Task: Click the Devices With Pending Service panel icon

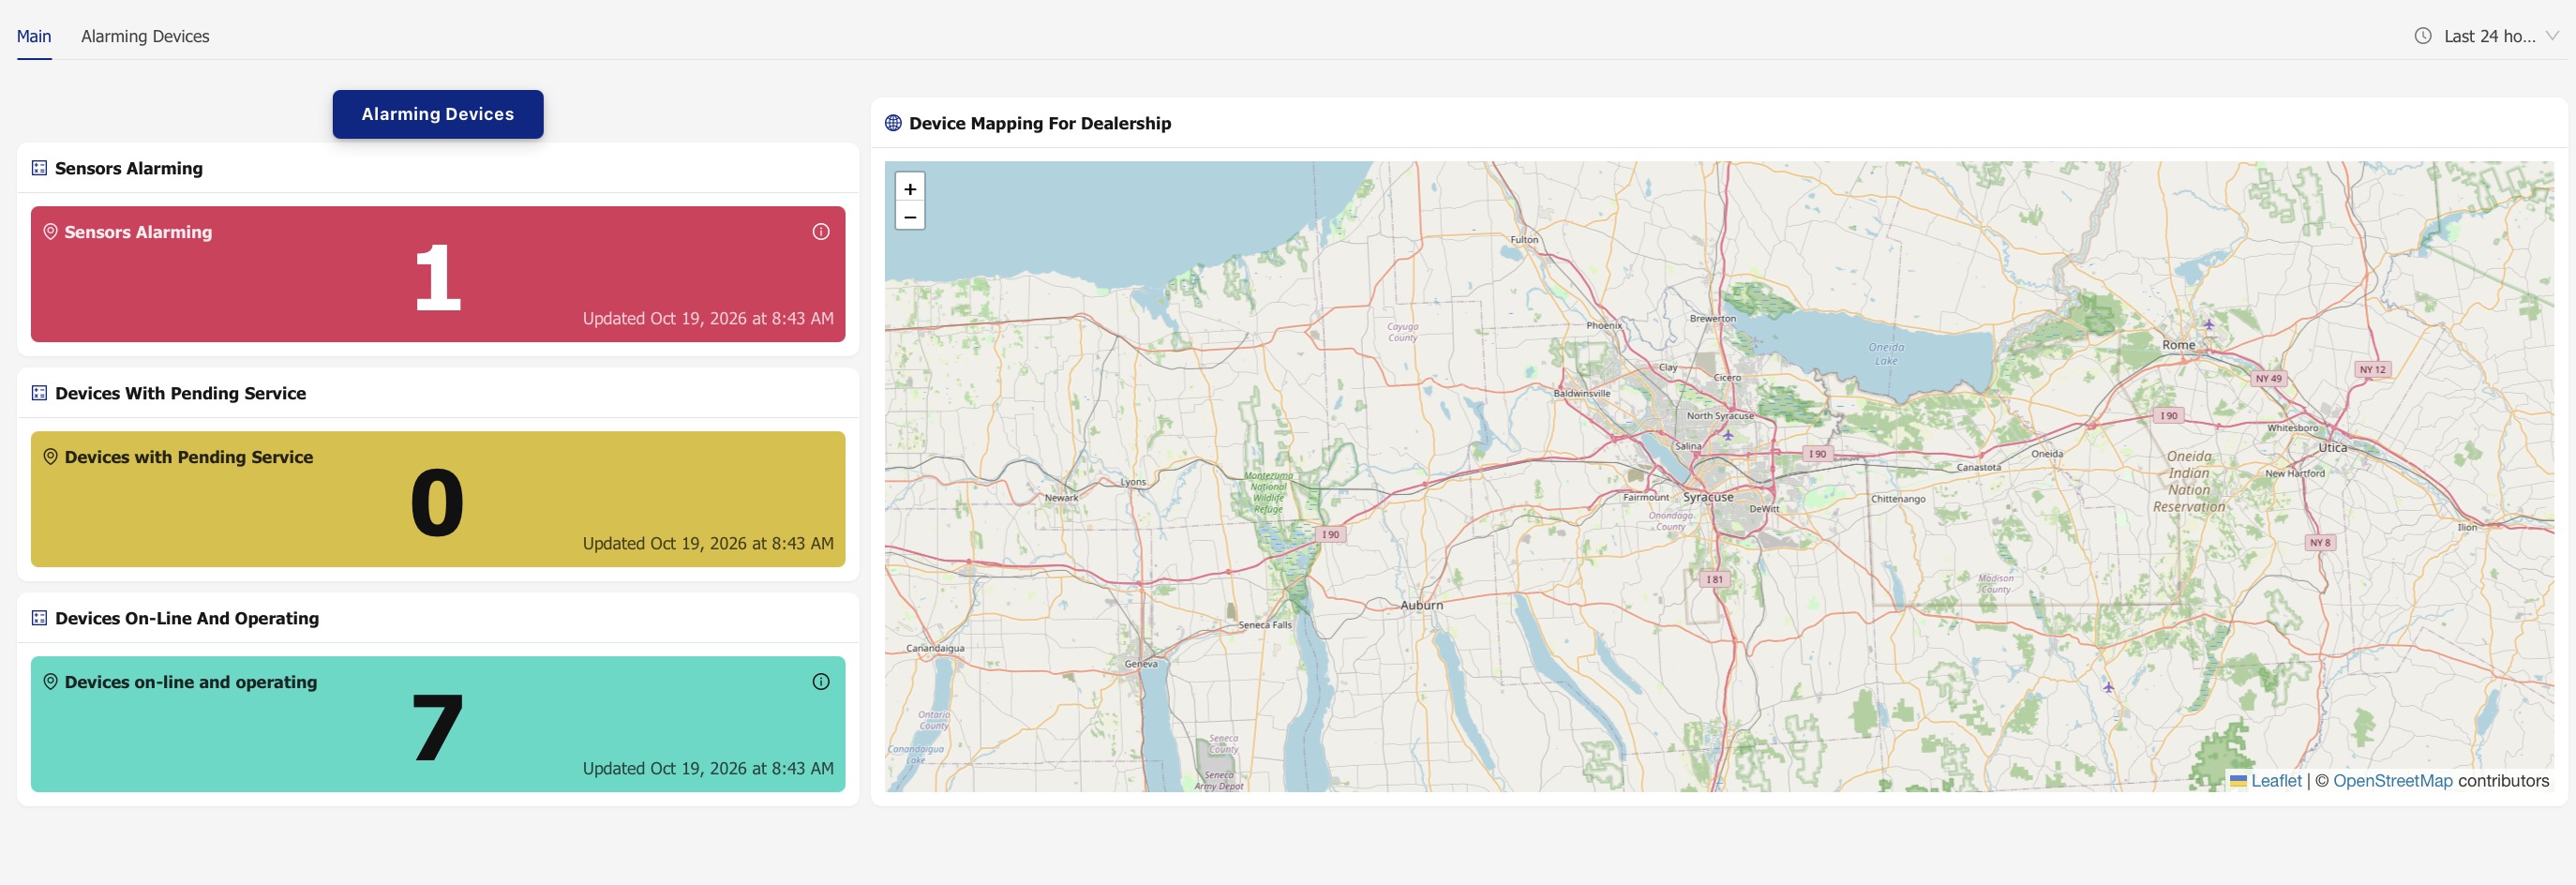Action: point(39,393)
